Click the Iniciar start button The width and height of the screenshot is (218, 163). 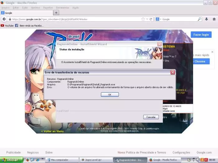(12, 160)
